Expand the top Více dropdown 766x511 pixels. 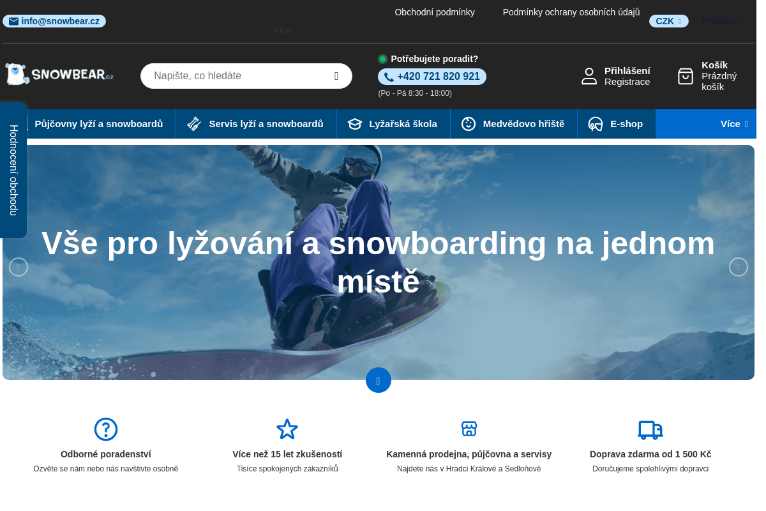pos(285,30)
